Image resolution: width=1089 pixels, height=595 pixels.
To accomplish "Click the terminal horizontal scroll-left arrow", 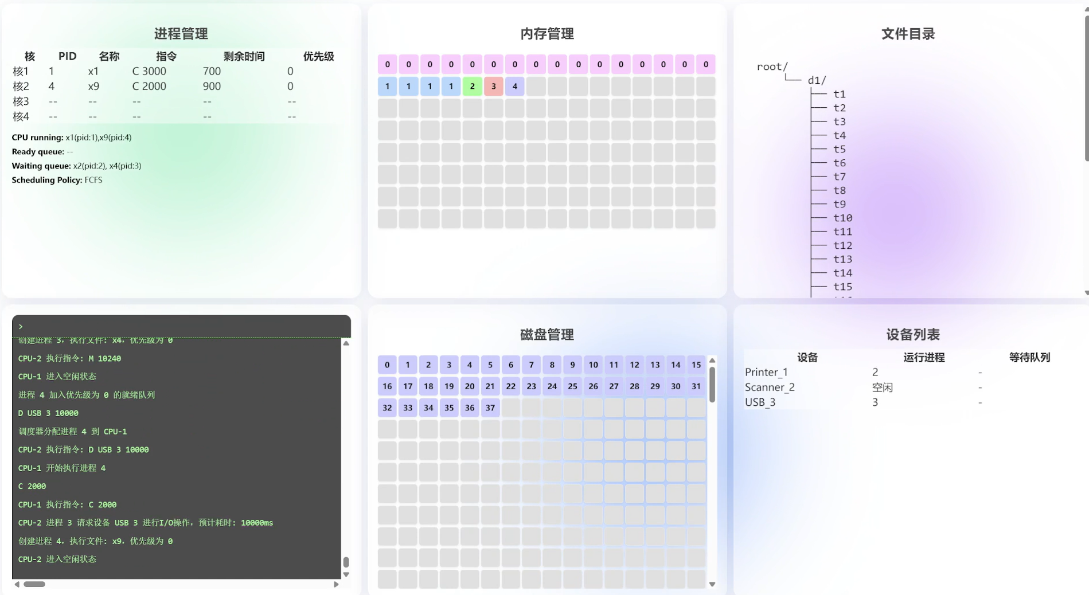I will tap(17, 585).
